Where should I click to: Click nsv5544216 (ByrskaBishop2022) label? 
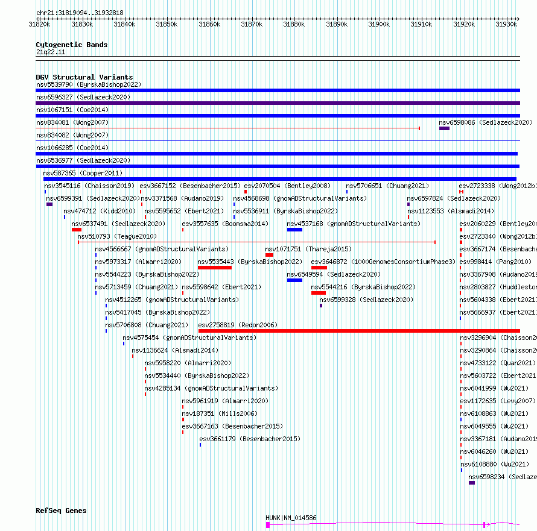click(x=363, y=287)
